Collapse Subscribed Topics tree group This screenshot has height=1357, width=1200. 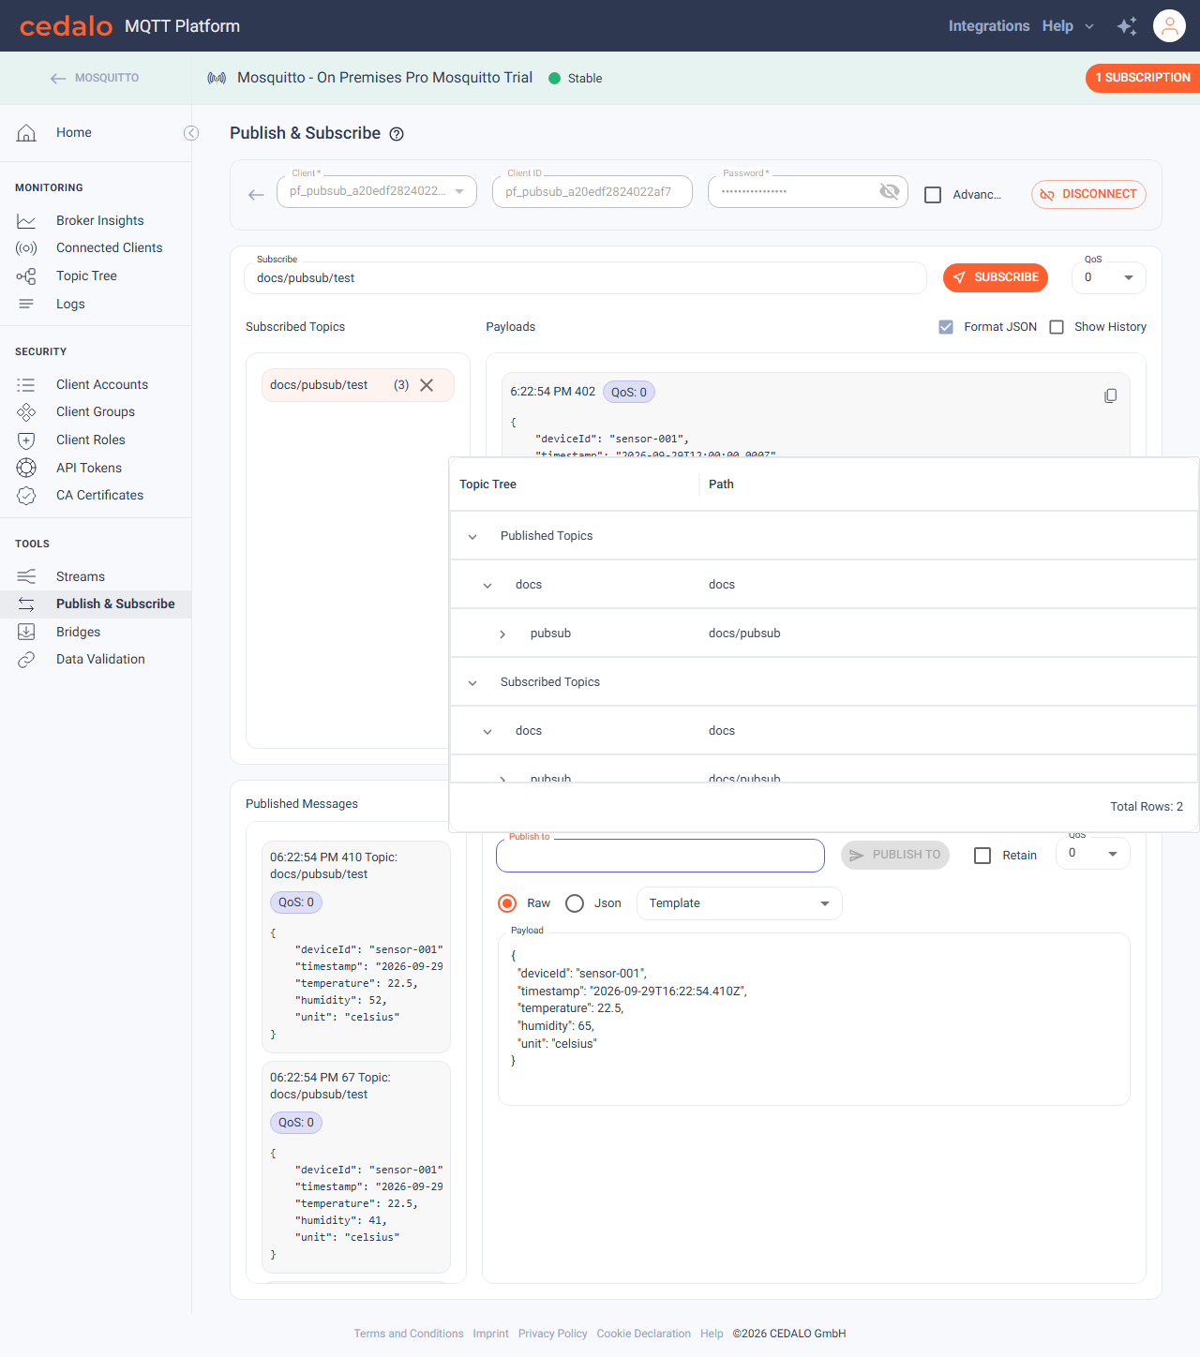[x=472, y=682]
